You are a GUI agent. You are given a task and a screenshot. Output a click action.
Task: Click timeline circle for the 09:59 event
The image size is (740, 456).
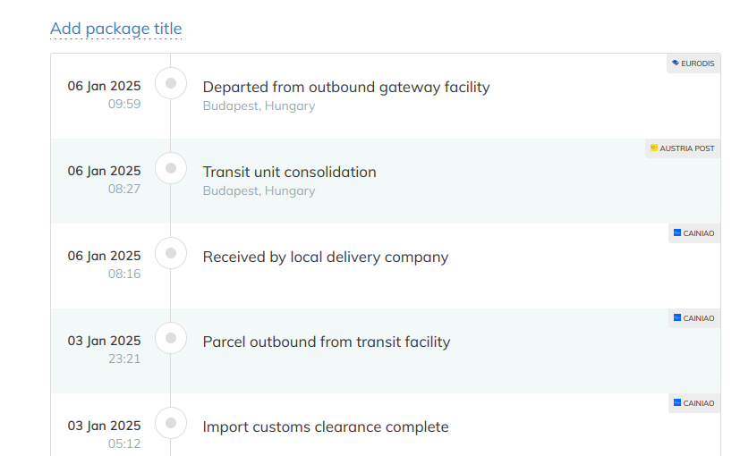click(x=171, y=84)
